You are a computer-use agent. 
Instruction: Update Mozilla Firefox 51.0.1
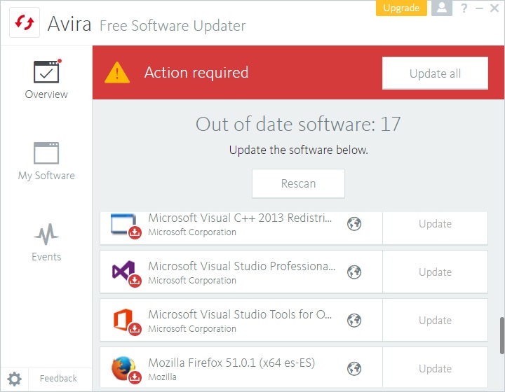(x=435, y=368)
